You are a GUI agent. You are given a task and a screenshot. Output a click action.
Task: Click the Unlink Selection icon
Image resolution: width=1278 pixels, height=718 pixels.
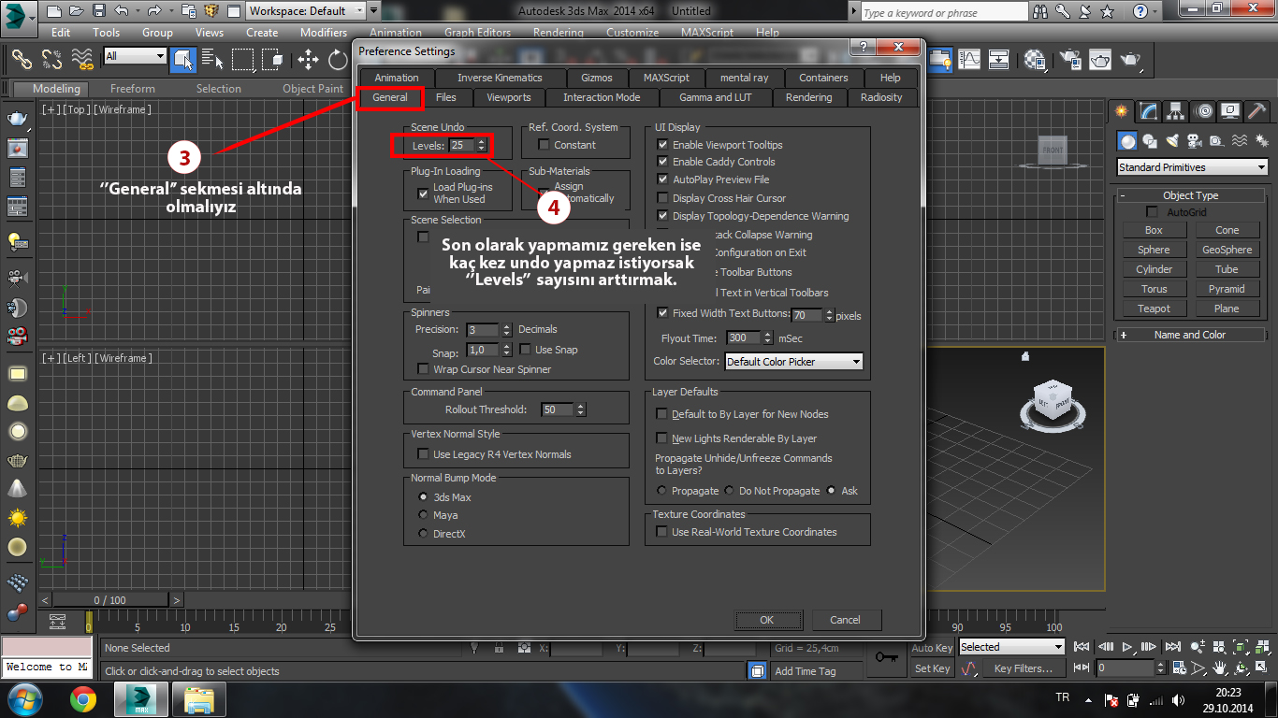pyautogui.click(x=52, y=59)
